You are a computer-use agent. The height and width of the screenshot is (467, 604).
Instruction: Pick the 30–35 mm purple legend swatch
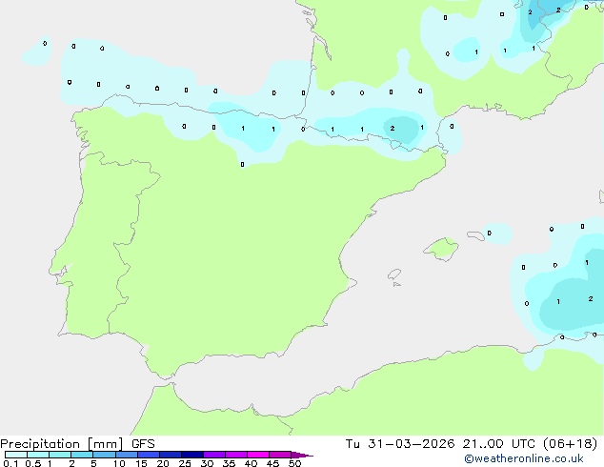[x=214, y=455]
